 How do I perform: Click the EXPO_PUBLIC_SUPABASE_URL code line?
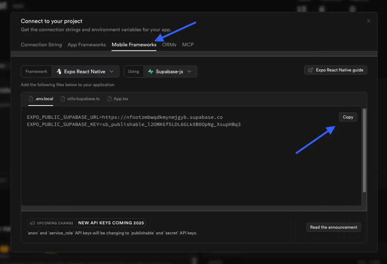tap(124, 117)
